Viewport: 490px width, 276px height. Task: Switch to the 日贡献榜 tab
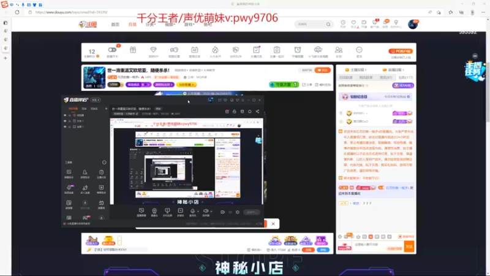pyautogui.click(x=346, y=77)
